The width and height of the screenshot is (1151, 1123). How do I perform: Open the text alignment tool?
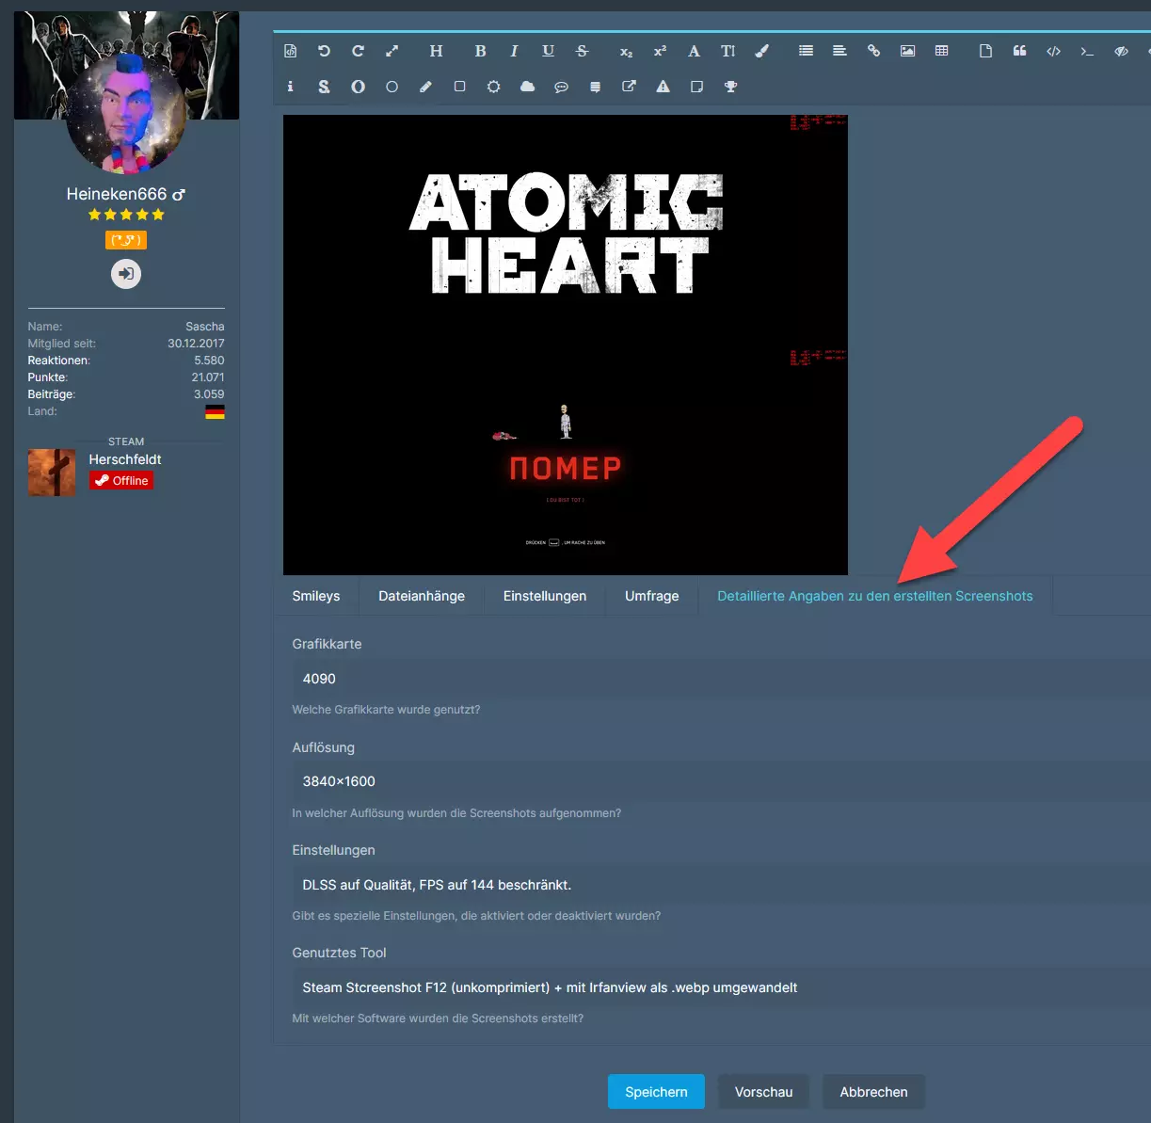(839, 51)
